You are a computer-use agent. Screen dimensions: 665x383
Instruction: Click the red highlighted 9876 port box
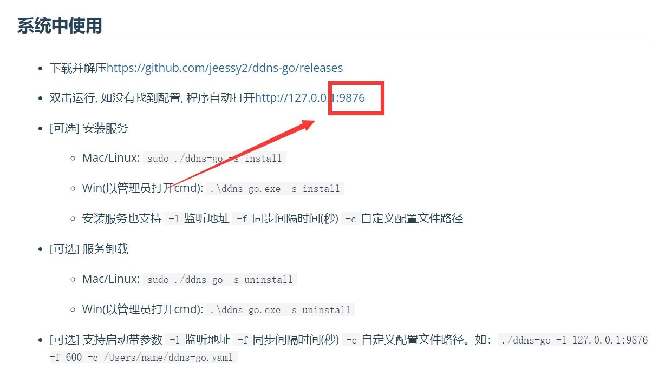(356, 98)
